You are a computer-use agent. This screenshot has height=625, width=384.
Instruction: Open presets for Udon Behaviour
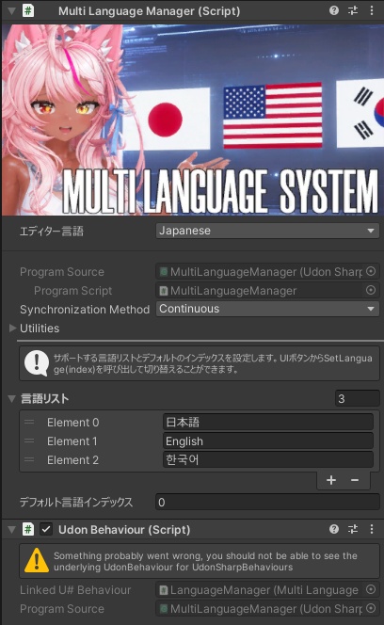[353, 529]
